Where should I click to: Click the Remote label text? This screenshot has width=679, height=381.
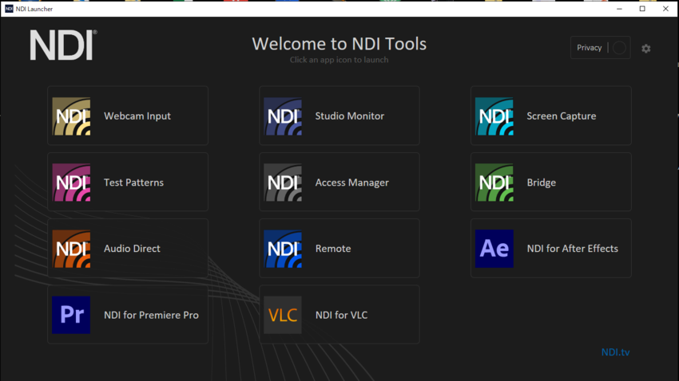pos(333,249)
